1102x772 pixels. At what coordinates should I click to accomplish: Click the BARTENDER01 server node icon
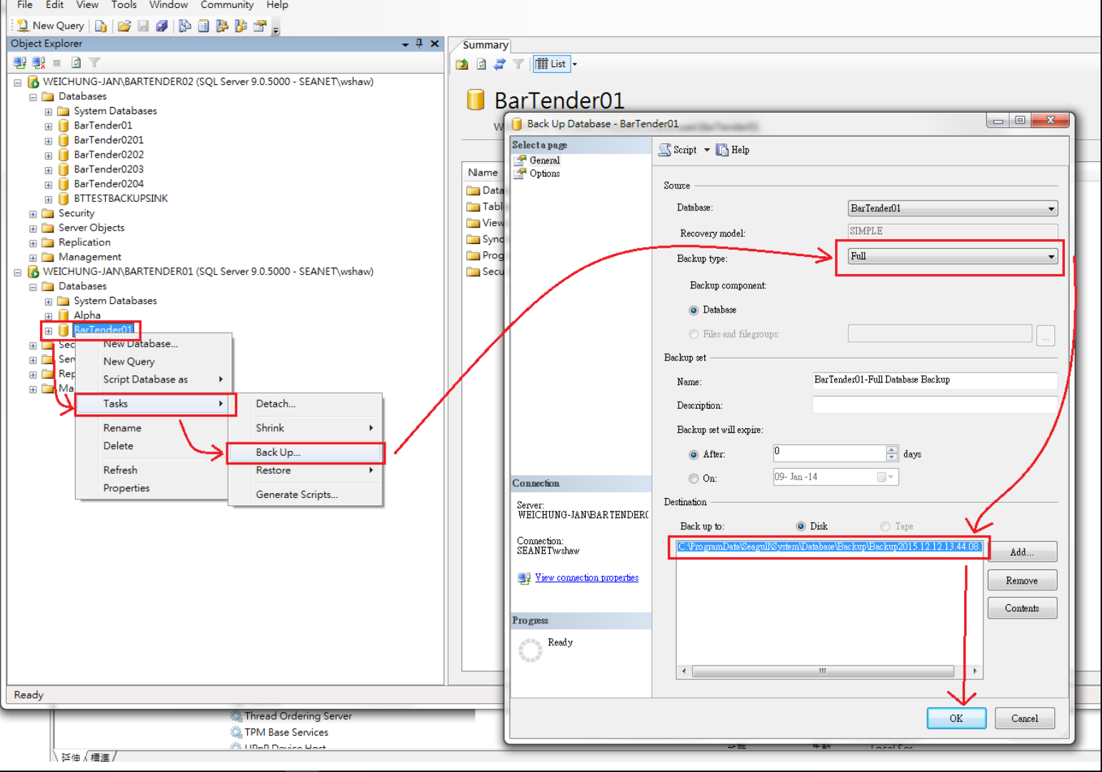pos(33,272)
